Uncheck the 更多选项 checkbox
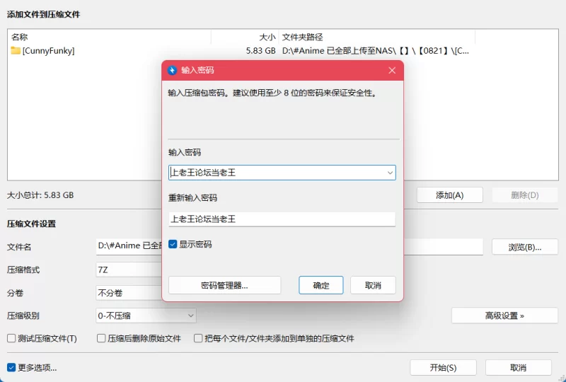Viewport: 566px width, 382px height. tap(11, 368)
